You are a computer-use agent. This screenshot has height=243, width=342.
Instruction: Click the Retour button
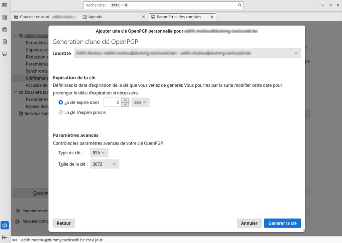pyautogui.click(x=64, y=223)
